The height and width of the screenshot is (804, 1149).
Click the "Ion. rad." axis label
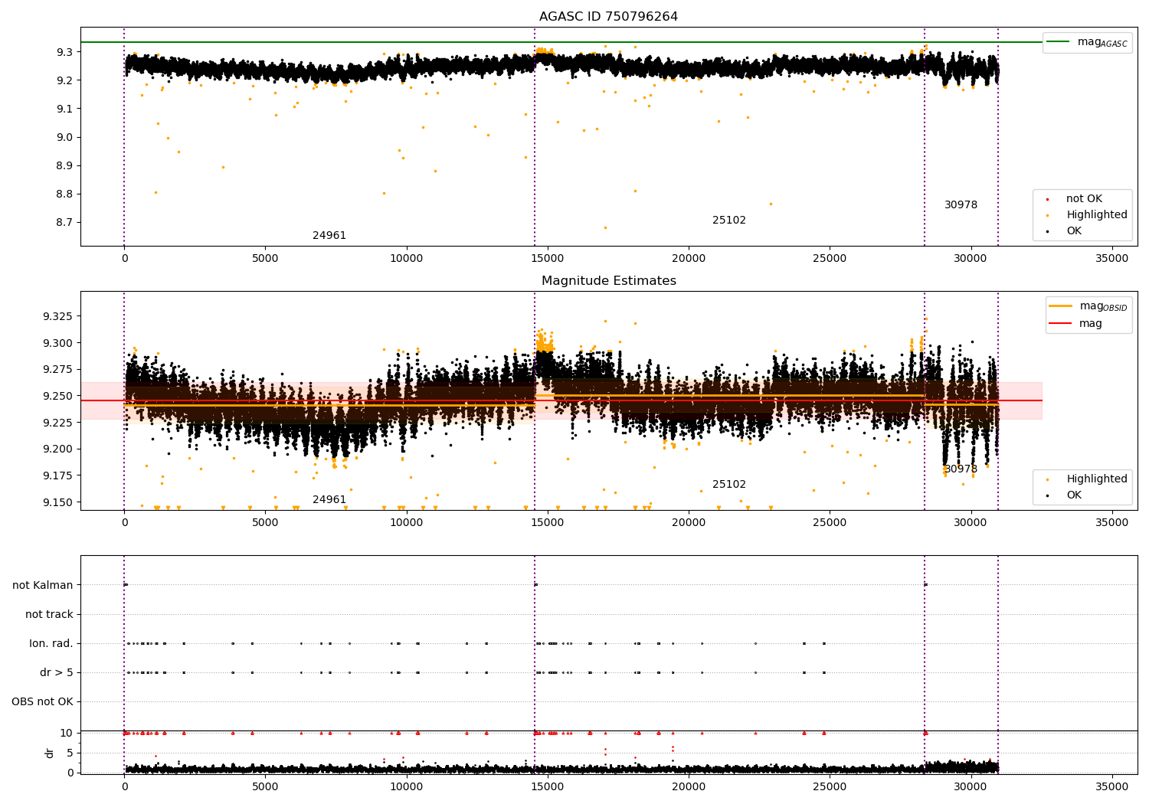pyautogui.click(x=51, y=644)
